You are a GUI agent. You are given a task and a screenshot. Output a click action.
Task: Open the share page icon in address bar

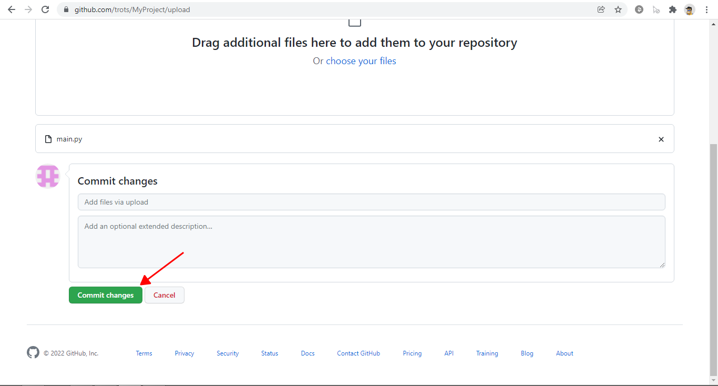pyautogui.click(x=601, y=9)
